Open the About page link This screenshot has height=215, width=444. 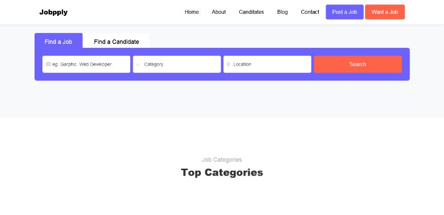tap(219, 12)
